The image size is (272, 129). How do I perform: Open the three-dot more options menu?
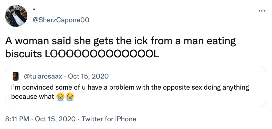[261, 11]
